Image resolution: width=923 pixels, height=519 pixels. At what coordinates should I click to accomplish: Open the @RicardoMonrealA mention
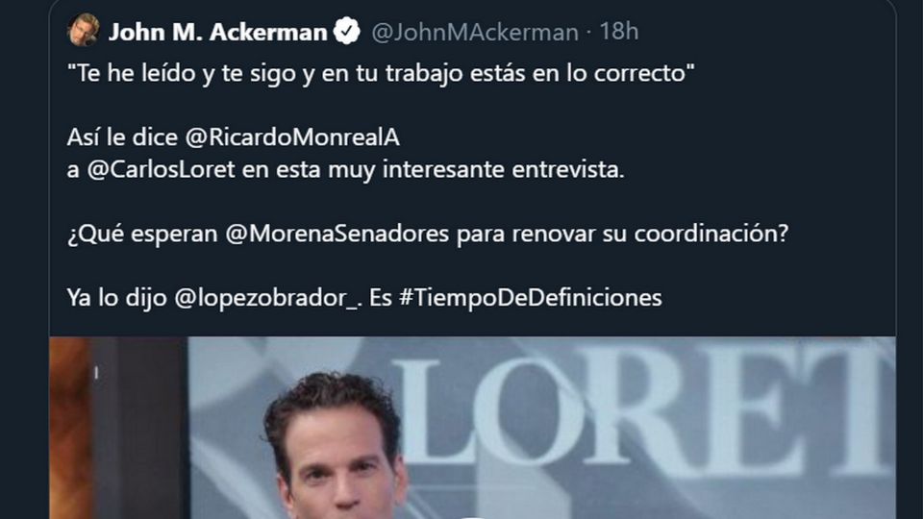(292, 137)
